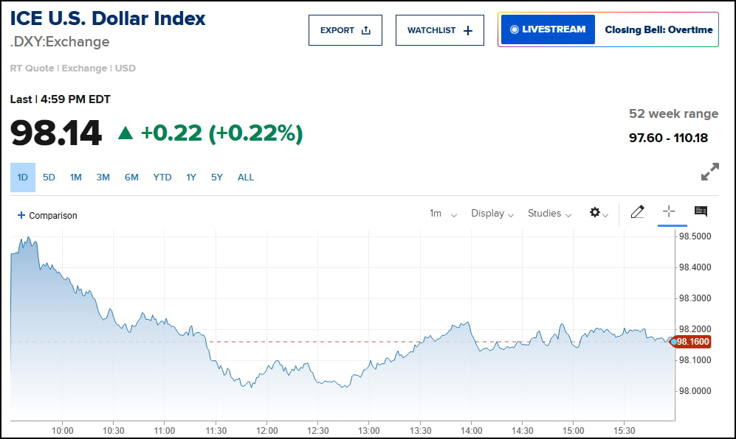The image size is (736, 439).
Task: Show the 5Y range
Action: click(x=216, y=177)
